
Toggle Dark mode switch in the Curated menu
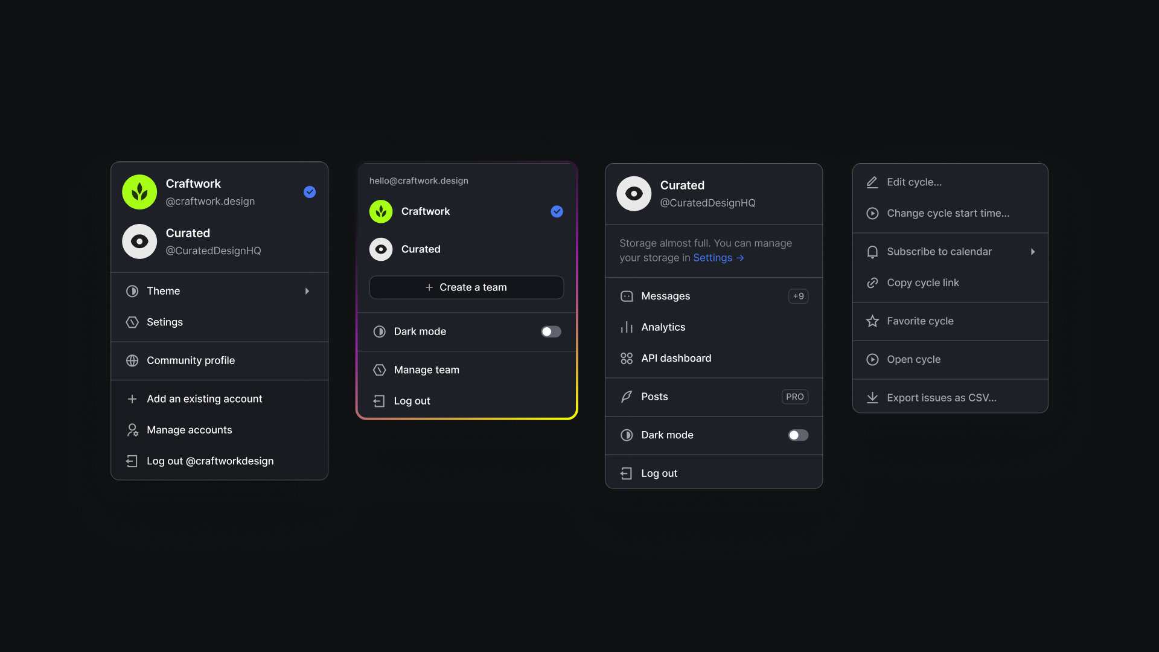point(798,435)
